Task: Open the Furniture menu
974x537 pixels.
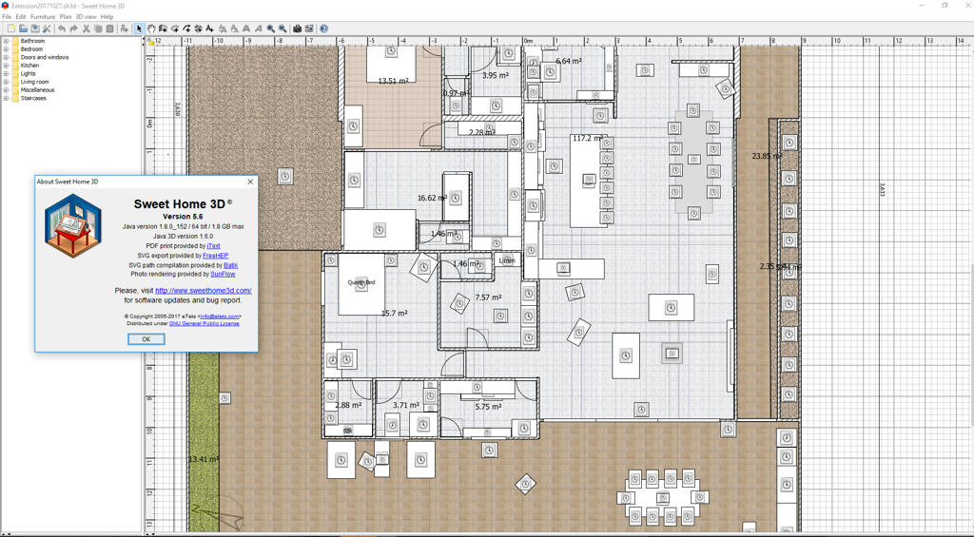Action: [x=42, y=17]
